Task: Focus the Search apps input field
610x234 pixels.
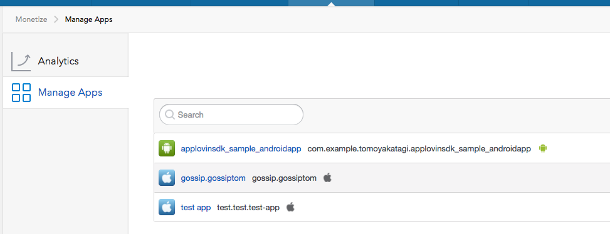Action: point(231,114)
